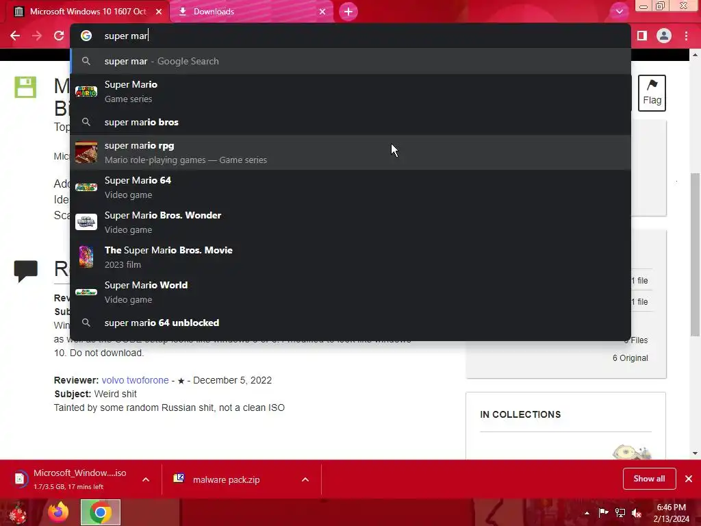Click the Chrome taskbar icon
This screenshot has height=526, width=701.
pos(101,512)
